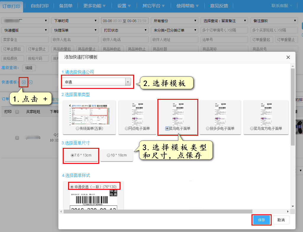Screen dimensions: 303x232
Task: Select the 传统面单(五联) radio option
Action: tap(78, 128)
